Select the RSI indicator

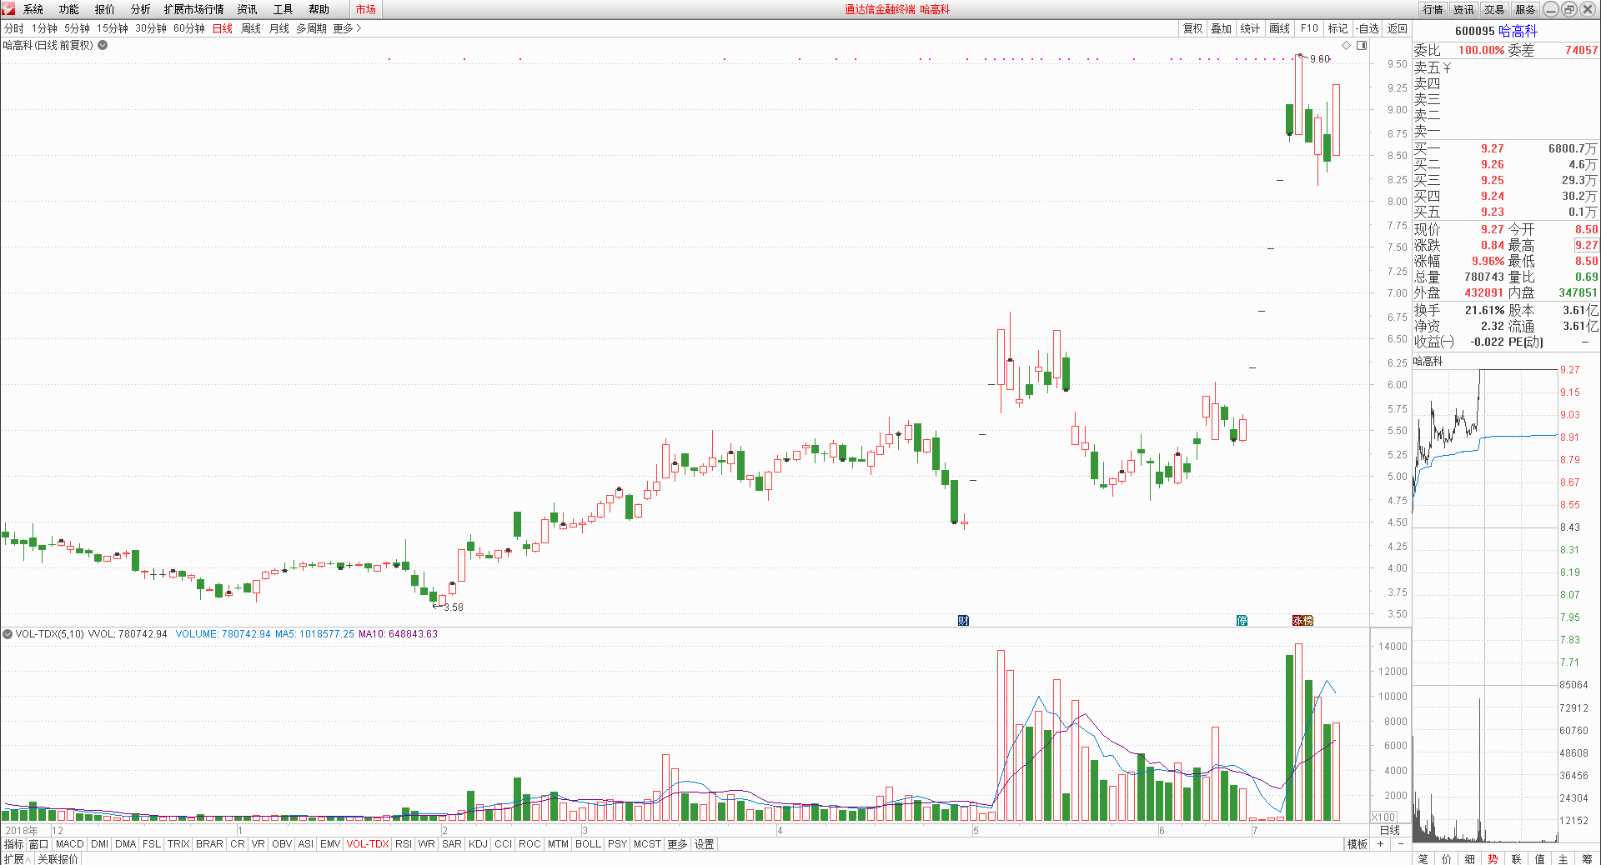[404, 844]
